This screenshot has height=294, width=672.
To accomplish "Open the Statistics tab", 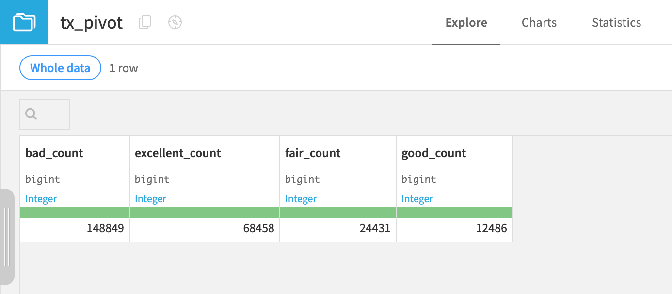I will point(616,22).
